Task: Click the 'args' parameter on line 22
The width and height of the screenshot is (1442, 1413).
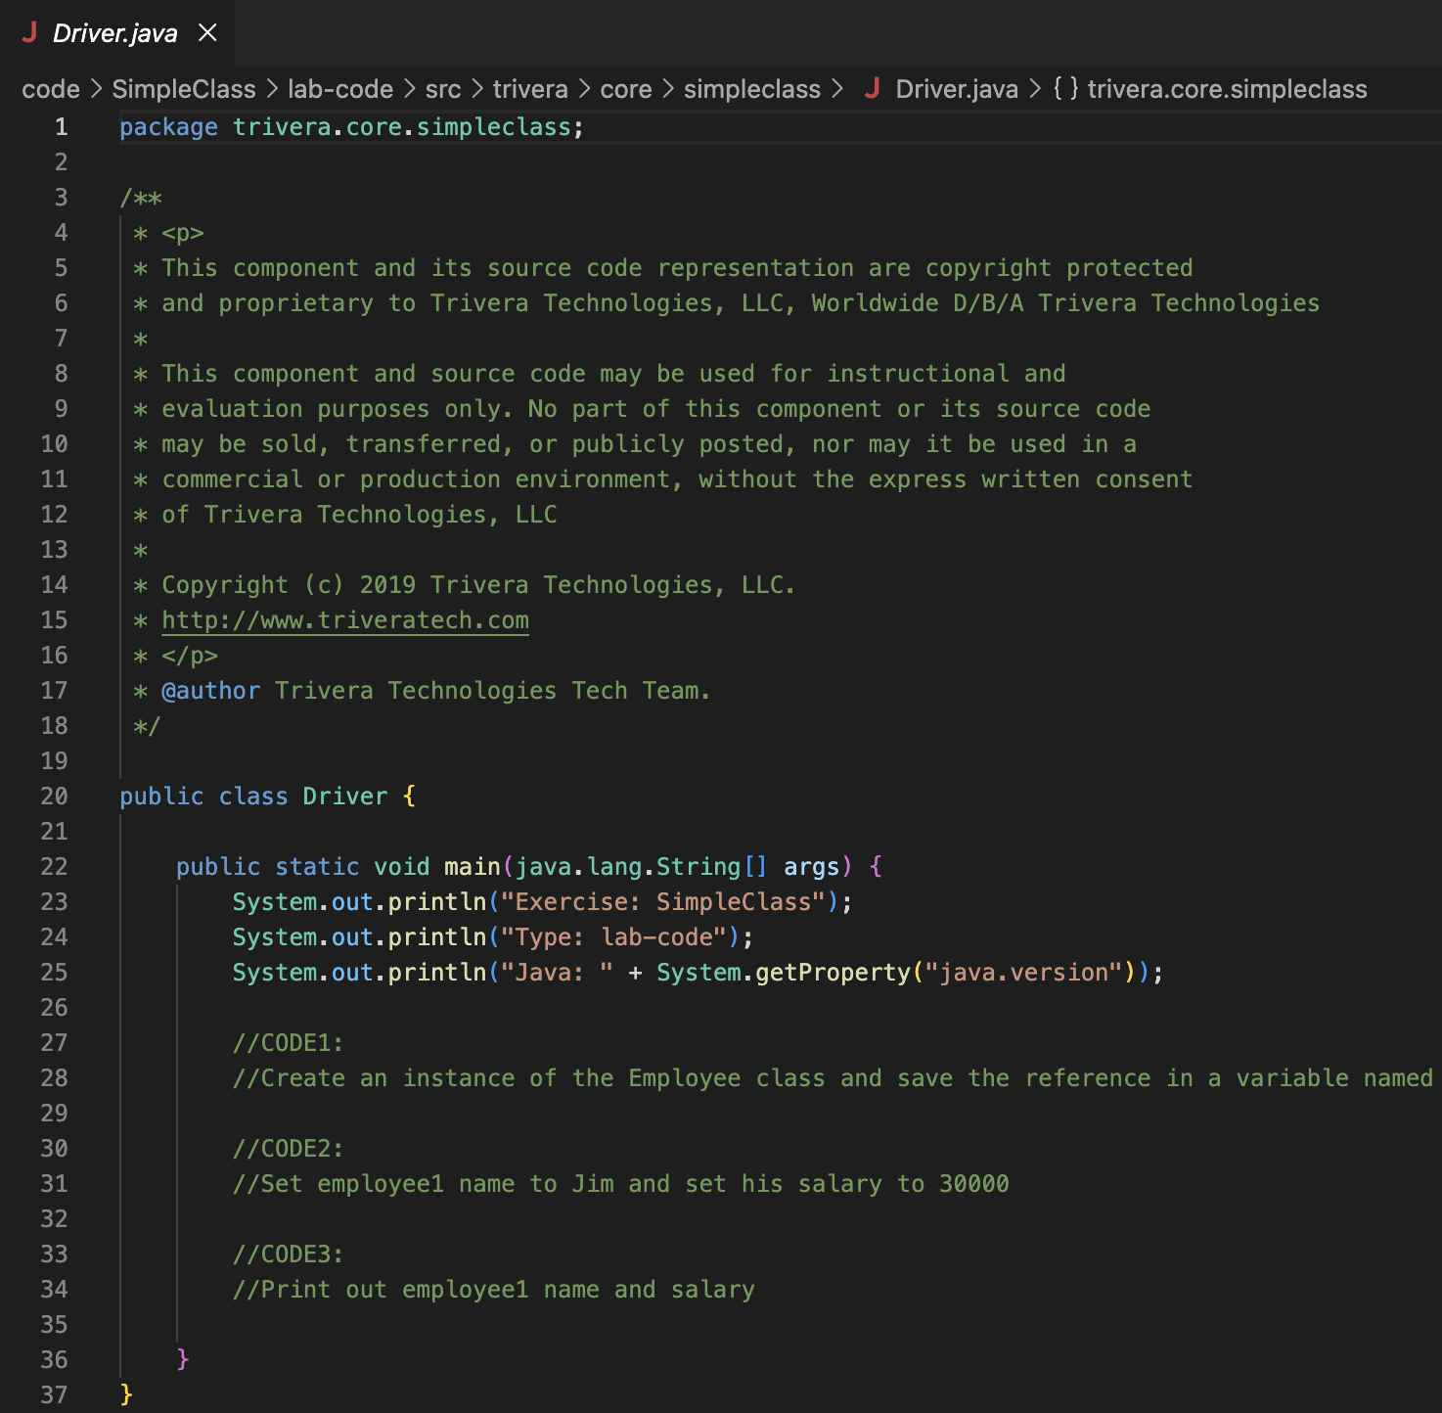Action: [x=812, y=867]
